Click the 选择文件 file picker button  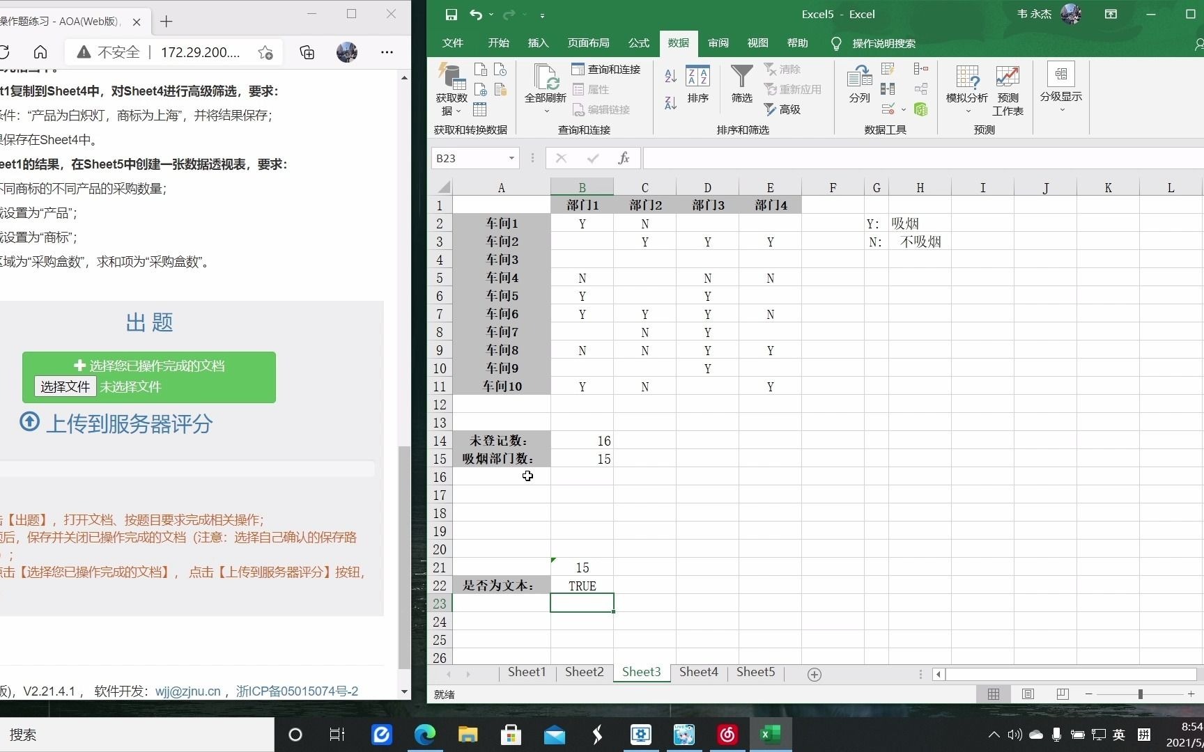tap(65, 386)
